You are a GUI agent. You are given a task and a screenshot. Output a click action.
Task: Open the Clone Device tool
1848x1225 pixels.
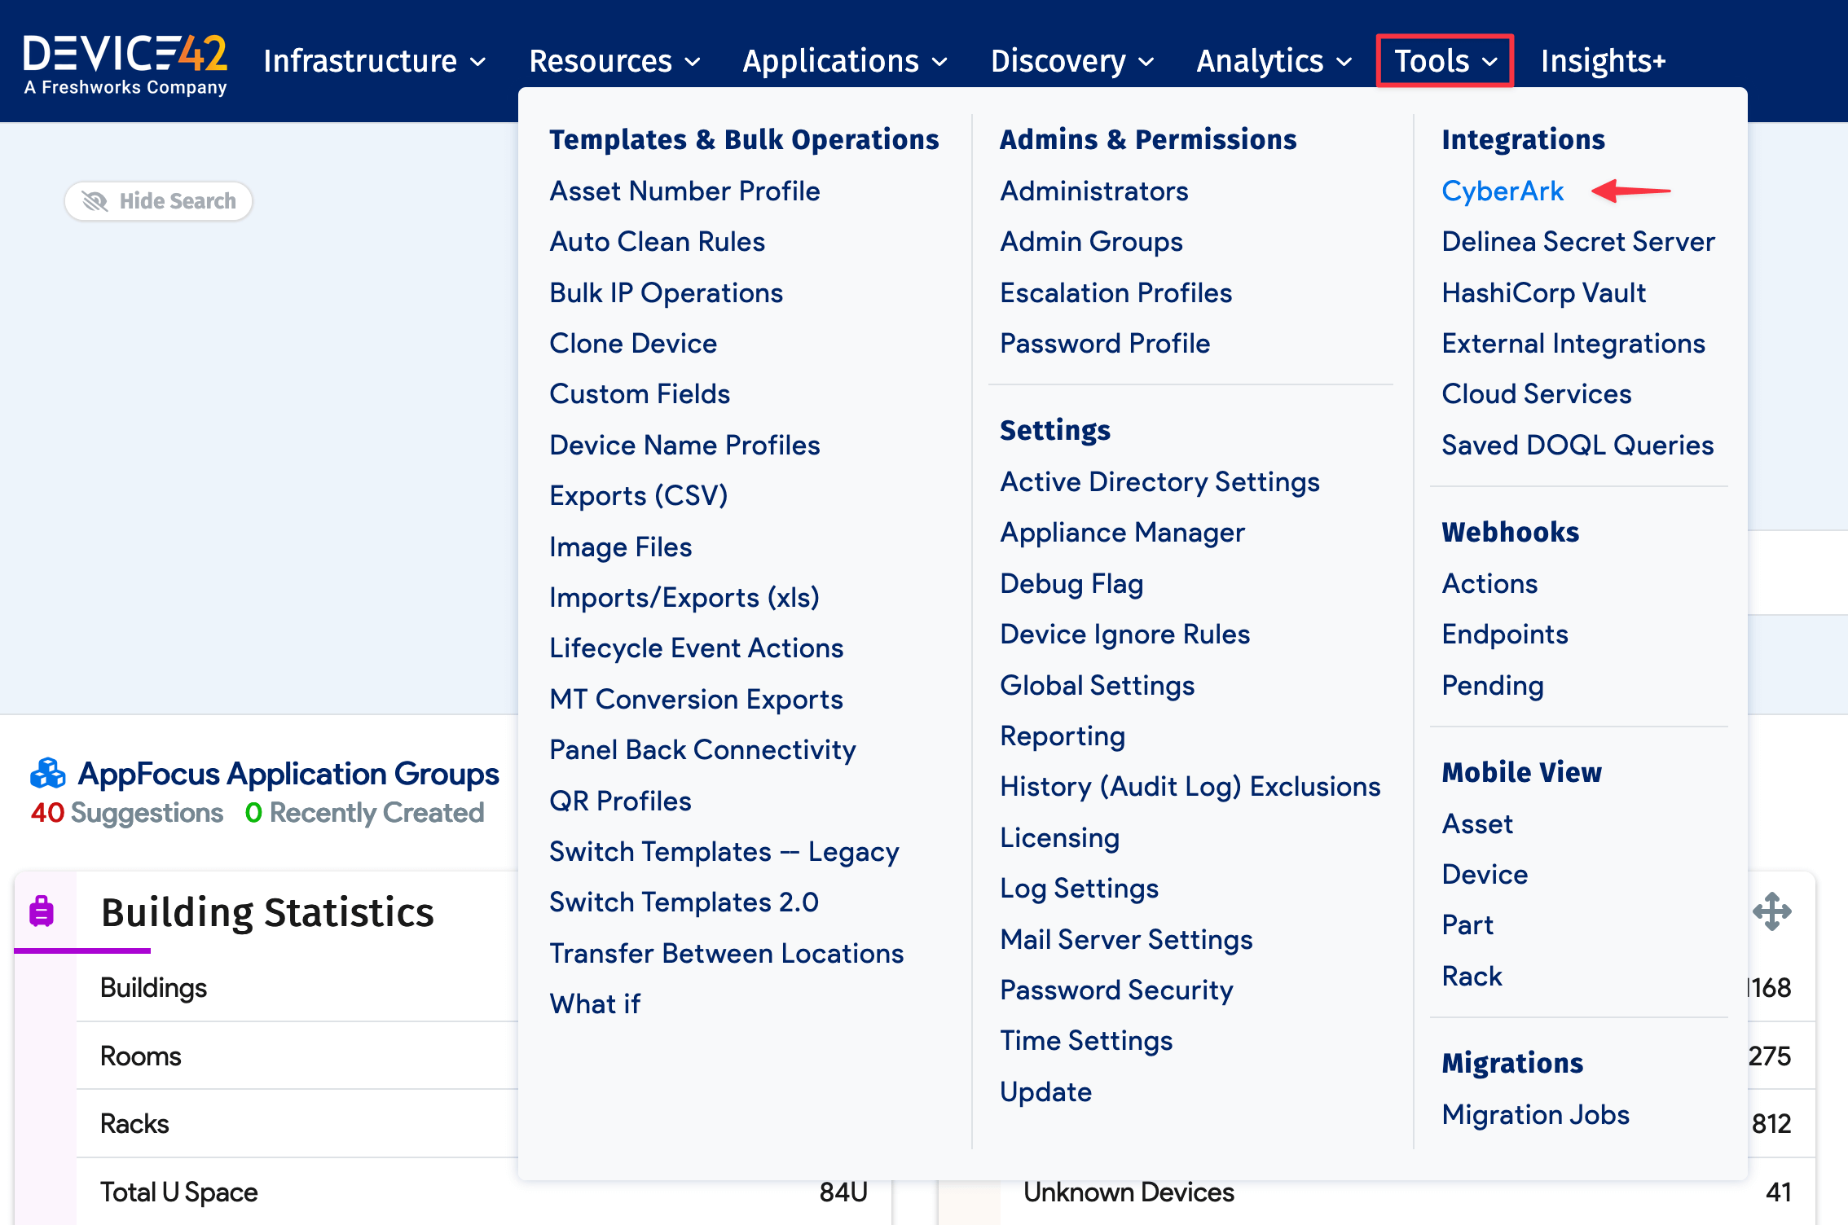click(x=633, y=343)
